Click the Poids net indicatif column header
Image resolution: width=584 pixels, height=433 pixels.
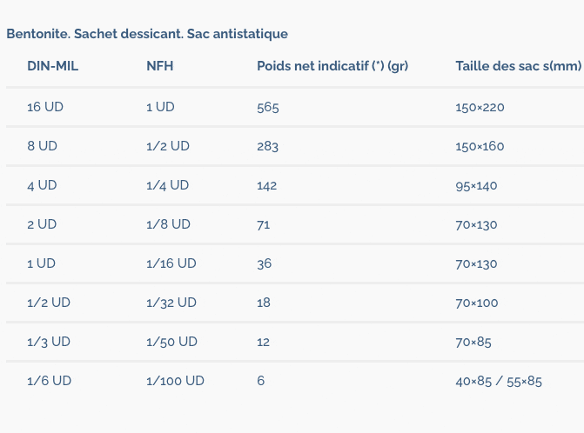(x=332, y=66)
